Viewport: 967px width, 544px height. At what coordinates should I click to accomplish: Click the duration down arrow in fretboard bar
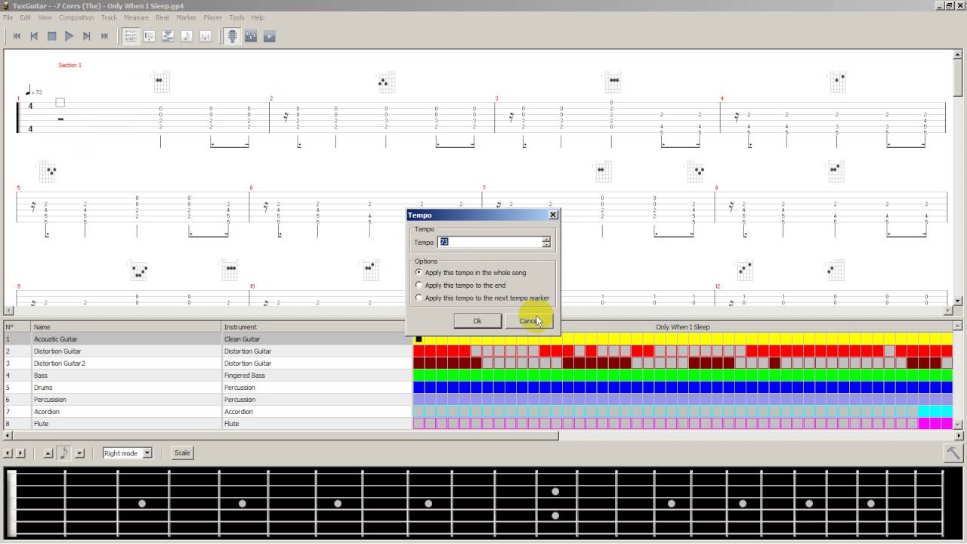click(79, 453)
